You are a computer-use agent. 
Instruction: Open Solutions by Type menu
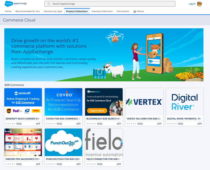(x=53, y=11)
